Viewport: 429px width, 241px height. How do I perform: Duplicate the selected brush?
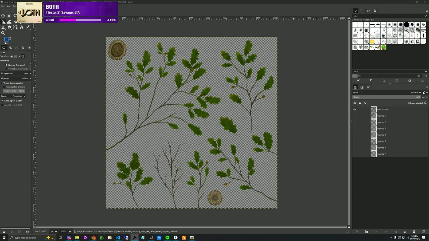pos(384,81)
